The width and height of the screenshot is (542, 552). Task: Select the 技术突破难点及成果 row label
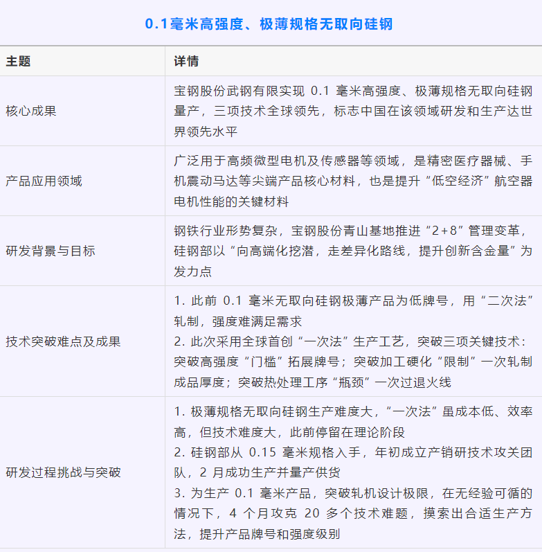[63, 341]
